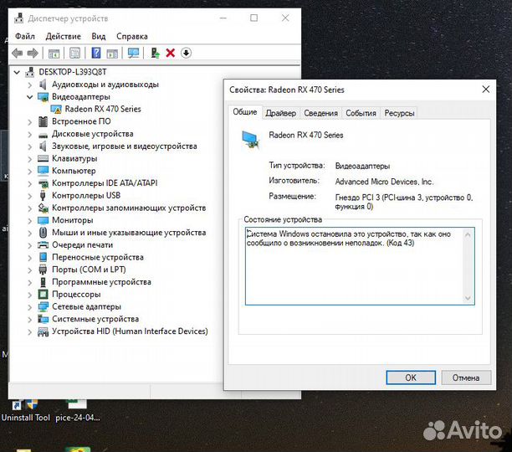Expand the Переносные устройства category

[30, 258]
